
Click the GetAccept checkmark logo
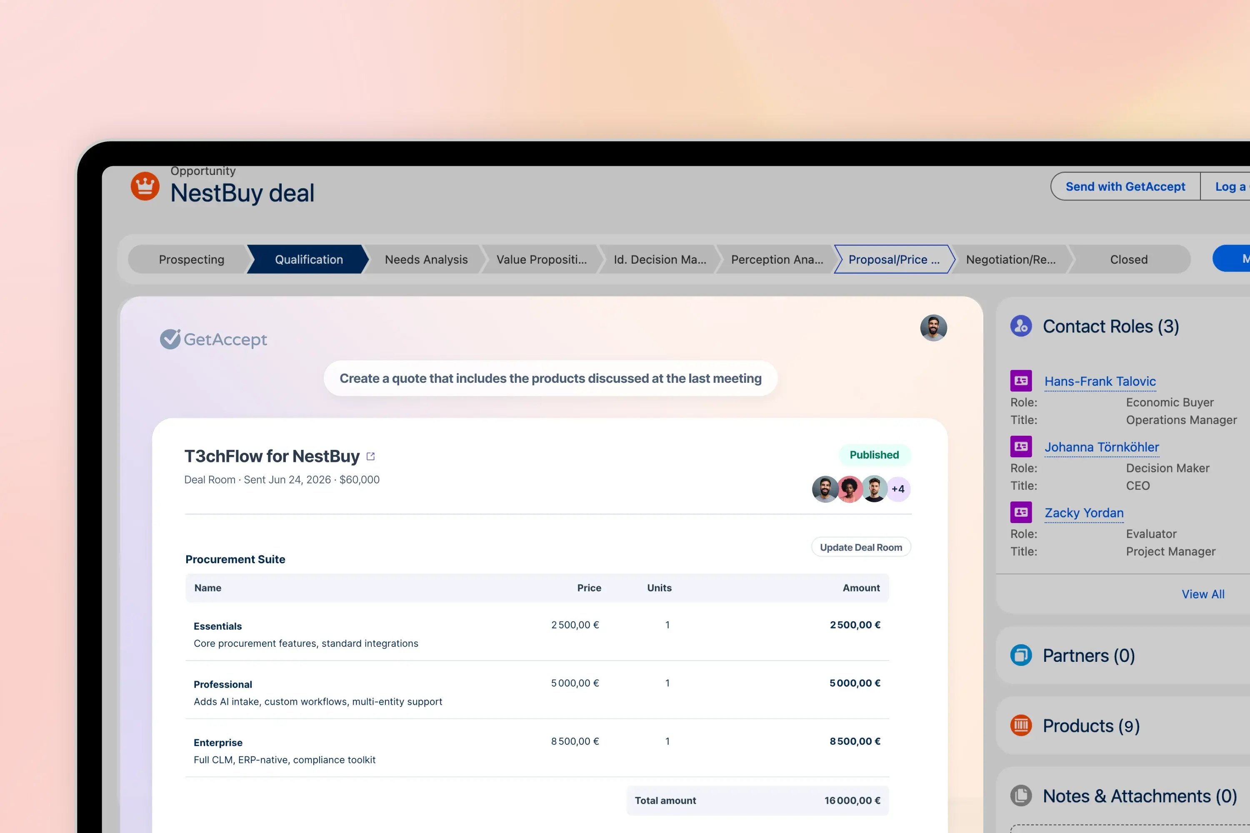click(214, 339)
